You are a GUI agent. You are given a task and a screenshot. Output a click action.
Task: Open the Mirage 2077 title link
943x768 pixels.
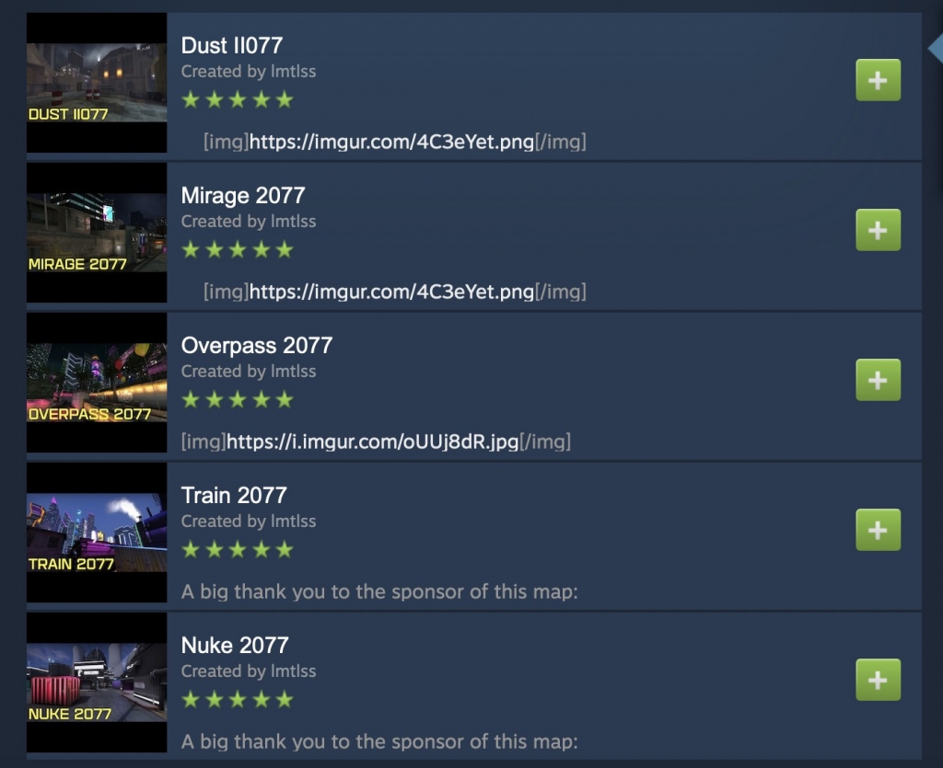[x=243, y=195]
